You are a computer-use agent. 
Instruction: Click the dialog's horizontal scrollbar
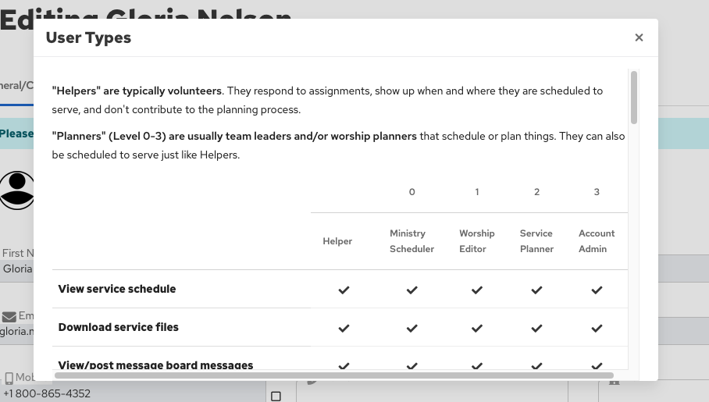click(x=328, y=375)
